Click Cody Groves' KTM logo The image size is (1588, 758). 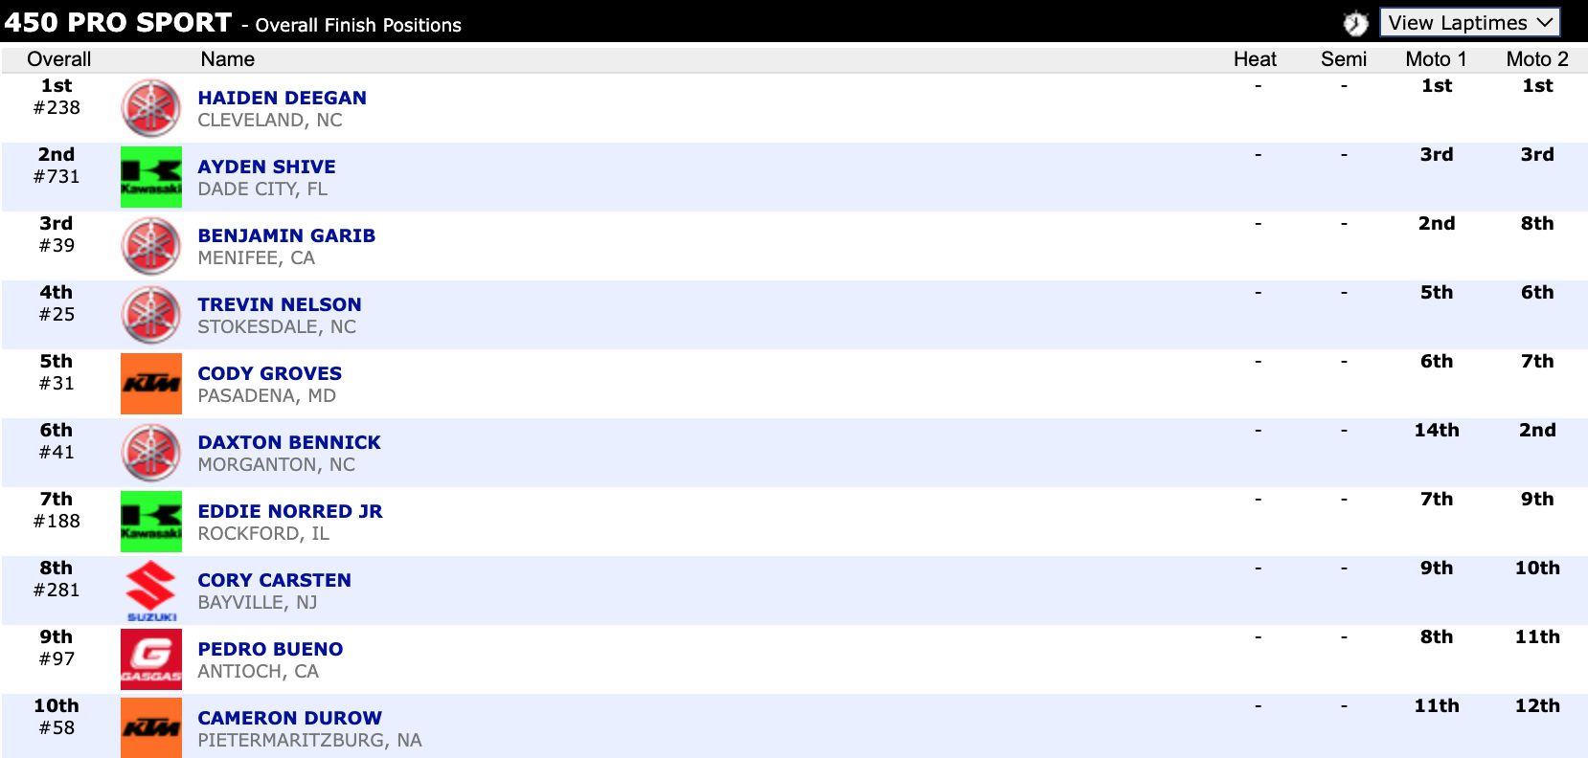(x=150, y=384)
